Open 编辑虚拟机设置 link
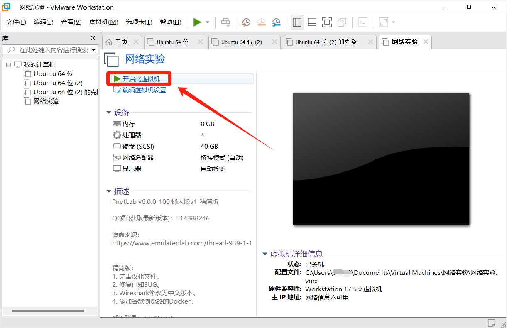Screen dimensions: 507x328 click(x=144, y=90)
